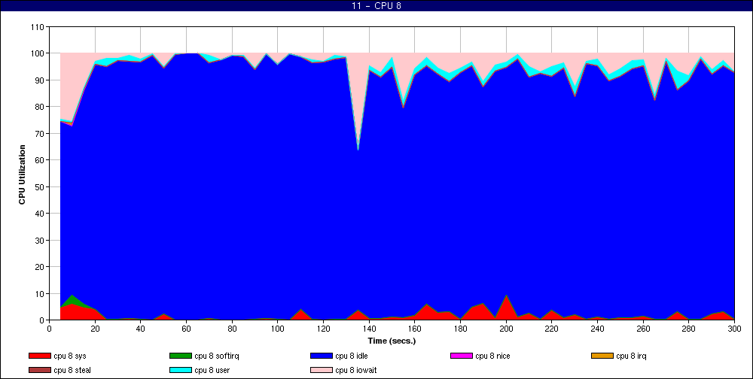Click the y-axis tick value 50
This screenshot has height=379, width=753.
point(40,186)
